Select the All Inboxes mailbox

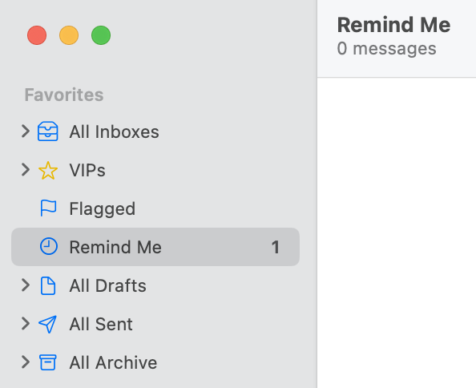click(x=155, y=131)
